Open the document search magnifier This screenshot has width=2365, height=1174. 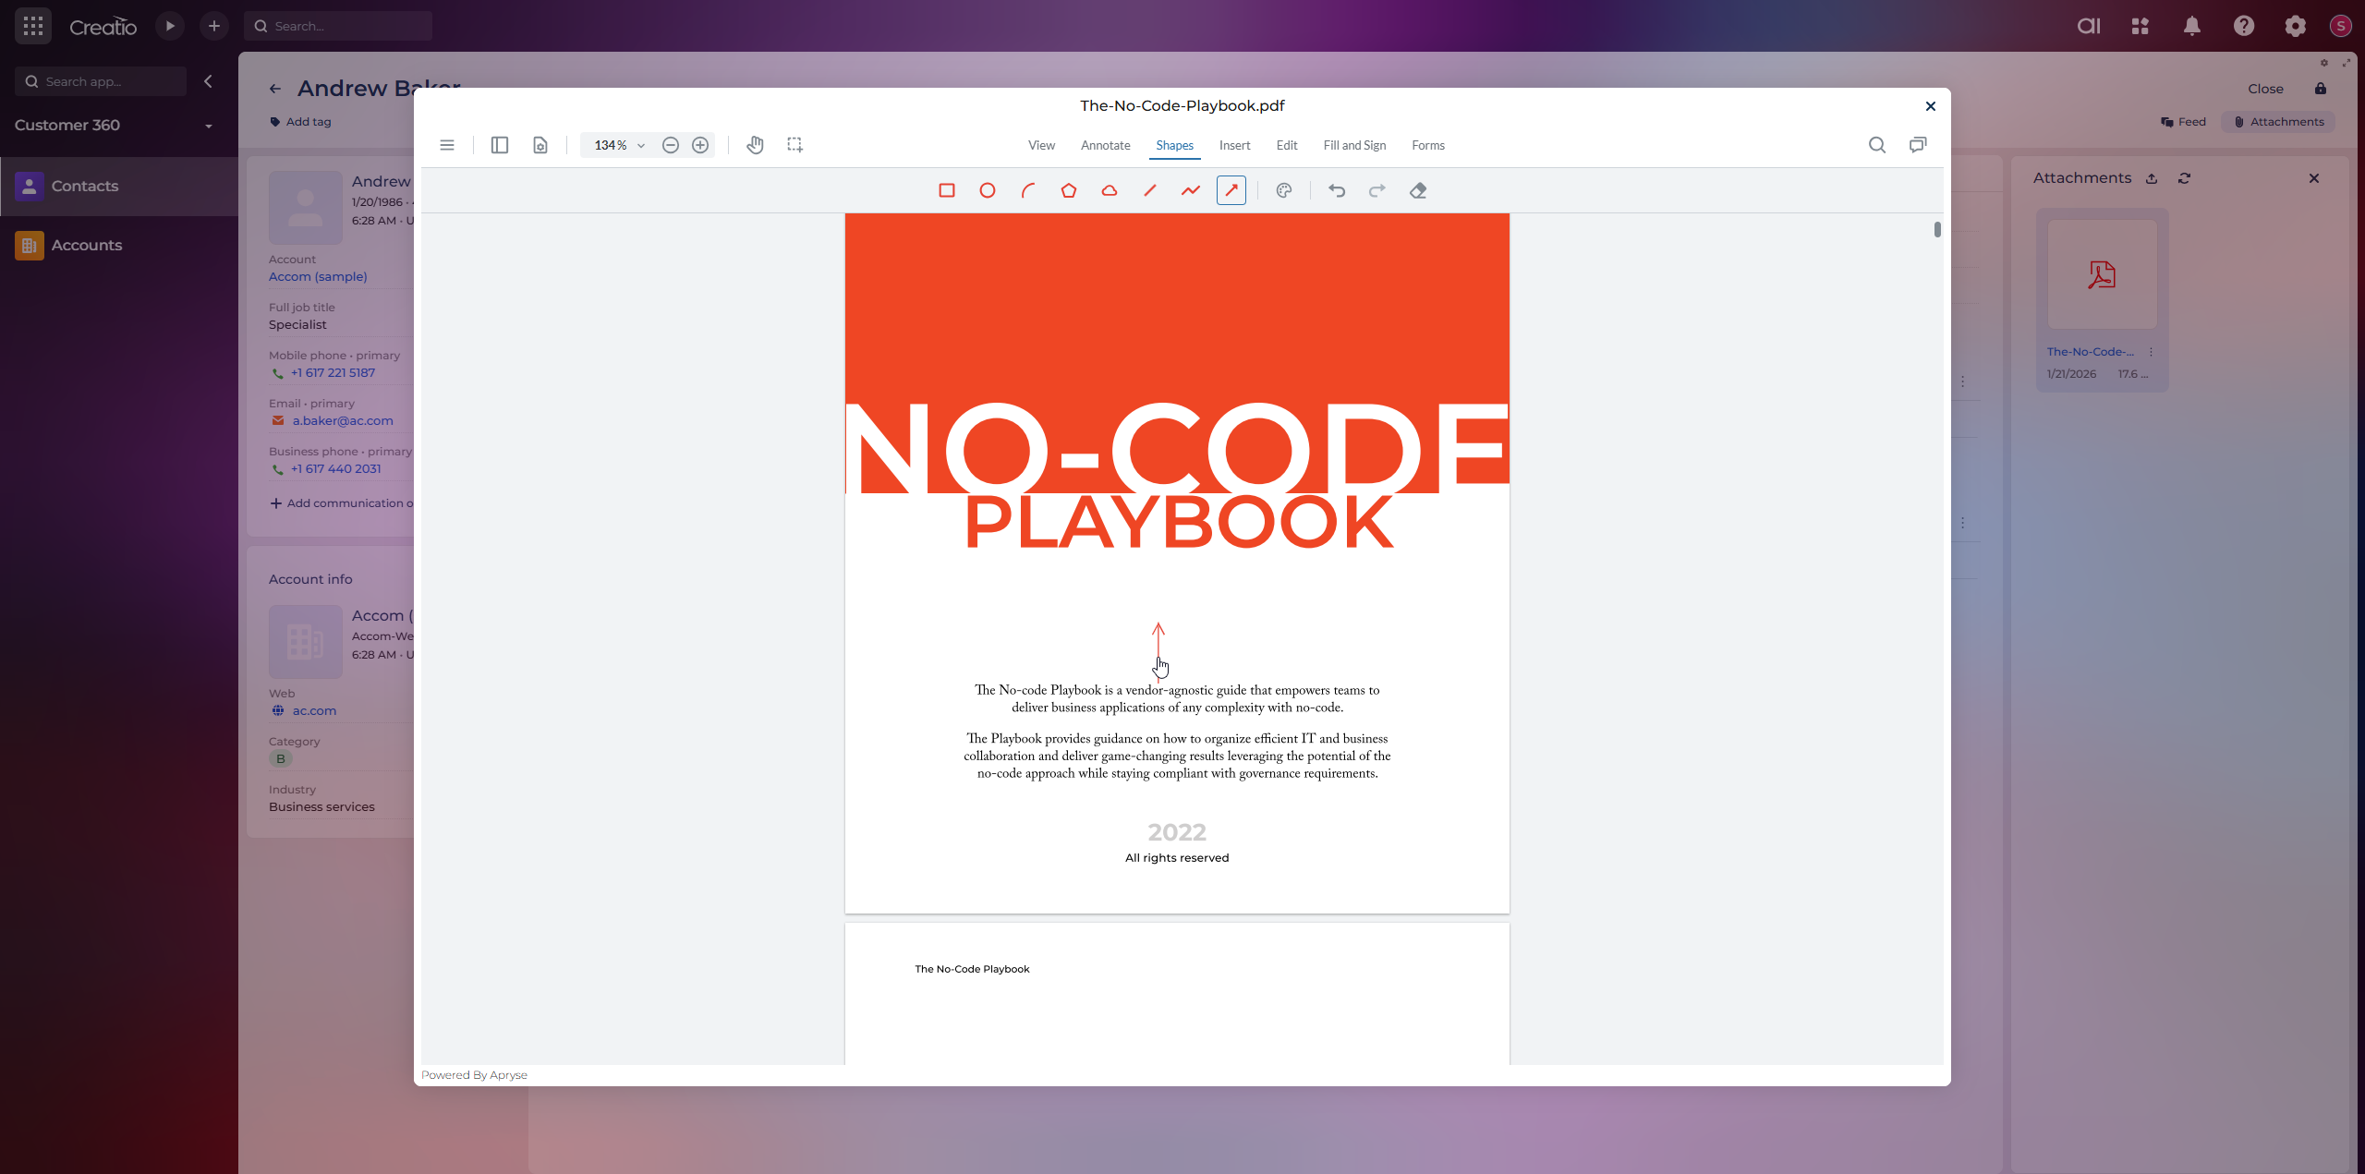pyautogui.click(x=1876, y=145)
